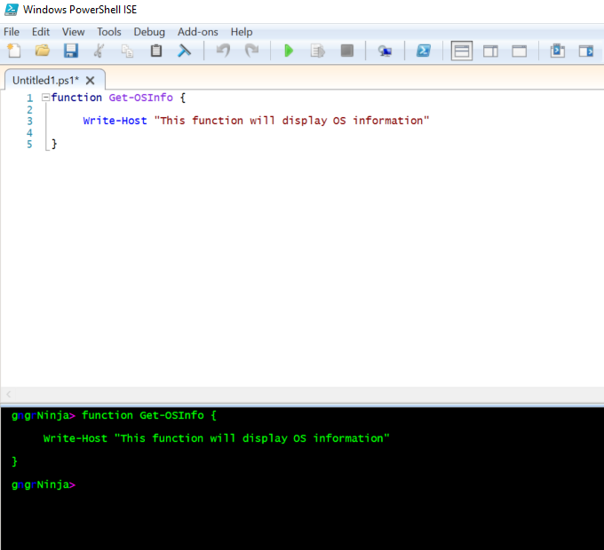Click the Paste clipboard icon
This screenshot has height=550, width=604.
(x=156, y=51)
